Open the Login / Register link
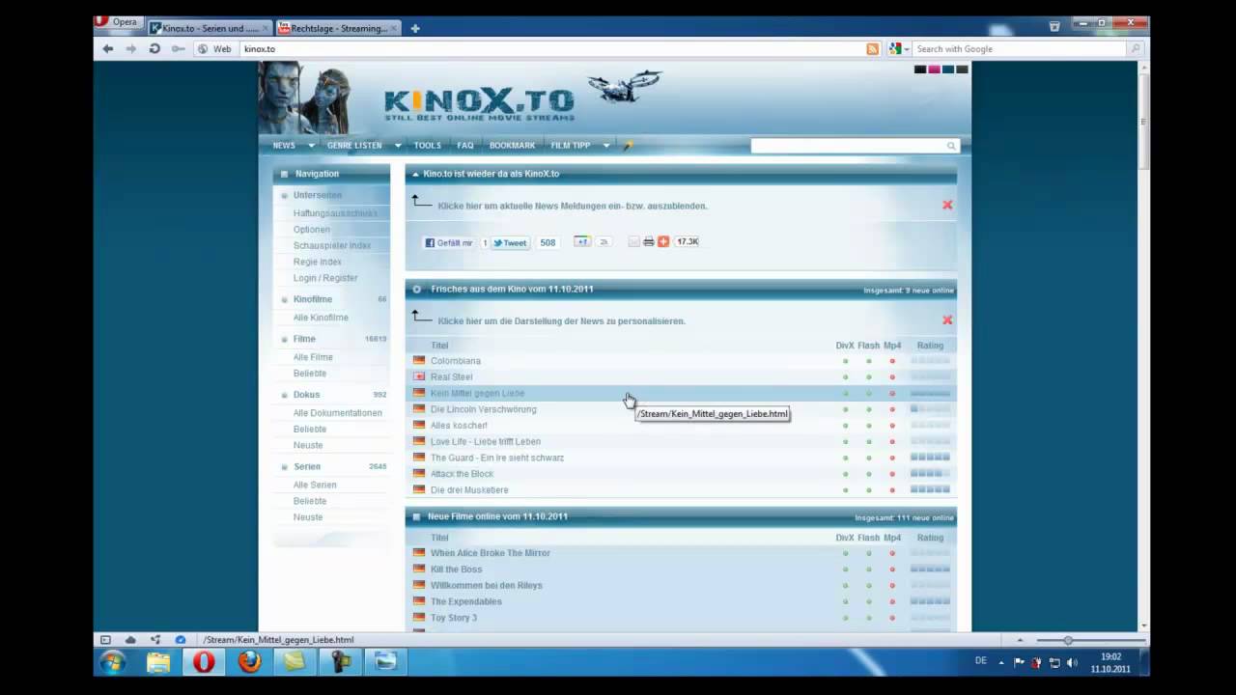Image resolution: width=1236 pixels, height=695 pixels. (324, 278)
